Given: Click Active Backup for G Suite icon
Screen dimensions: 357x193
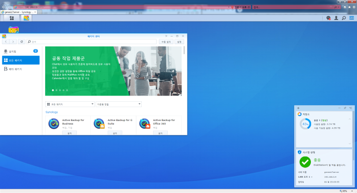Looking at the screenshot, I should coord(99,123).
